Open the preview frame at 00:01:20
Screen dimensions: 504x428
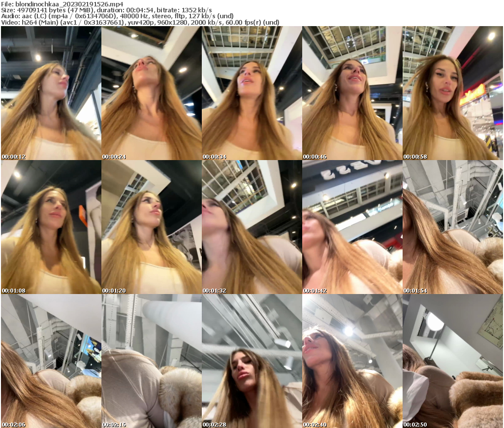pos(151,227)
